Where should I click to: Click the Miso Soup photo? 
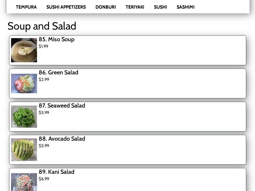(24, 50)
